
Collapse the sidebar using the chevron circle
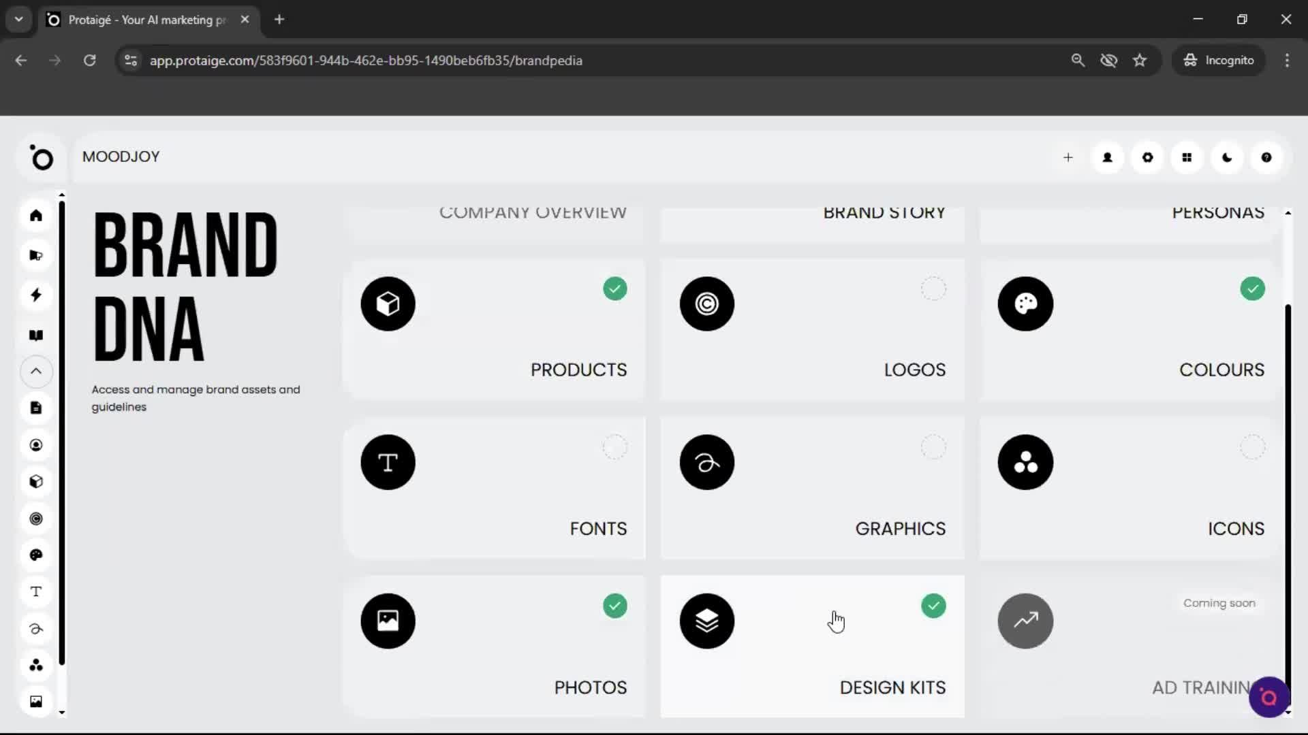(x=35, y=372)
